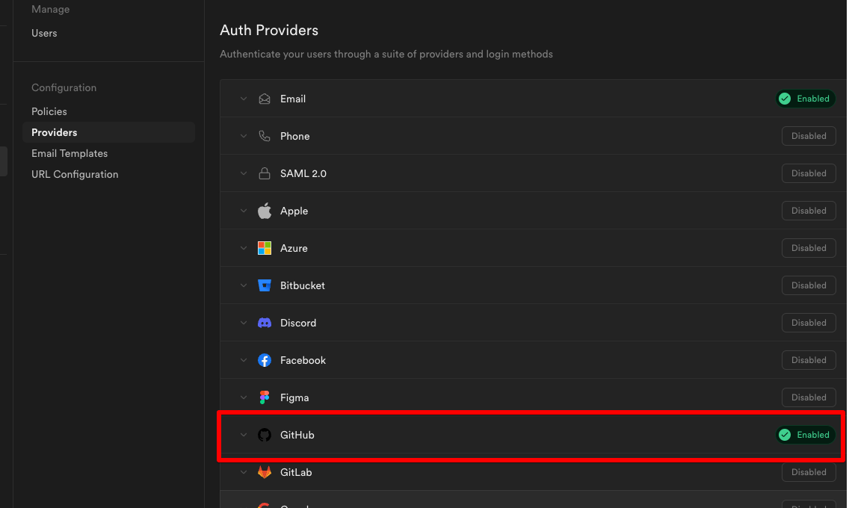Expand the GitLab provider chevron
The height and width of the screenshot is (508, 849).
(x=244, y=472)
